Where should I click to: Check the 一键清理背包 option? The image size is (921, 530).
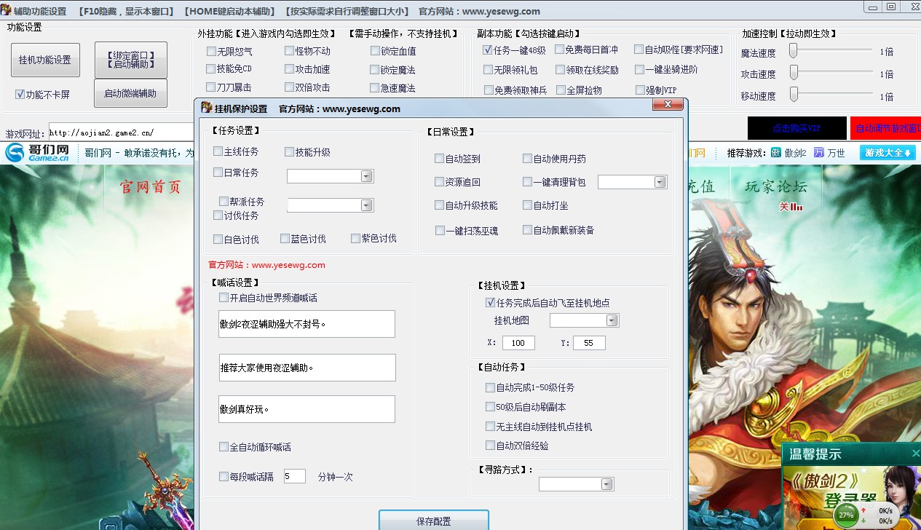(528, 182)
